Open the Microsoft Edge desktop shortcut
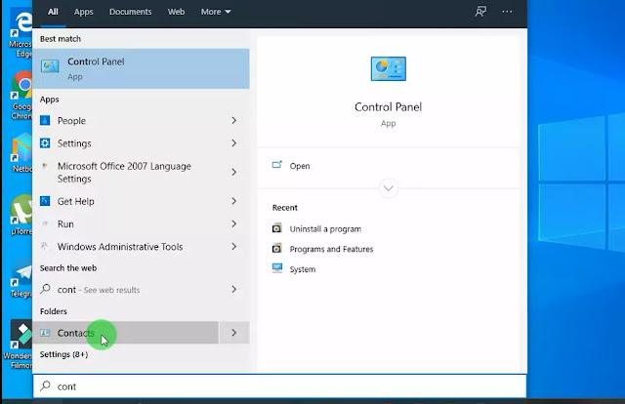 (21, 34)
